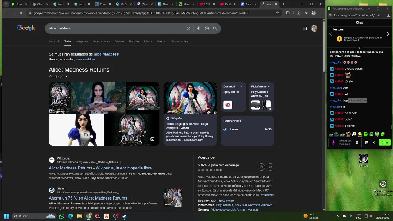Image resolution: width=393 pixels, height=221 pixels.
Task: Open the Google apps grid
Action: pyautogui.click(x=305, y=28)
